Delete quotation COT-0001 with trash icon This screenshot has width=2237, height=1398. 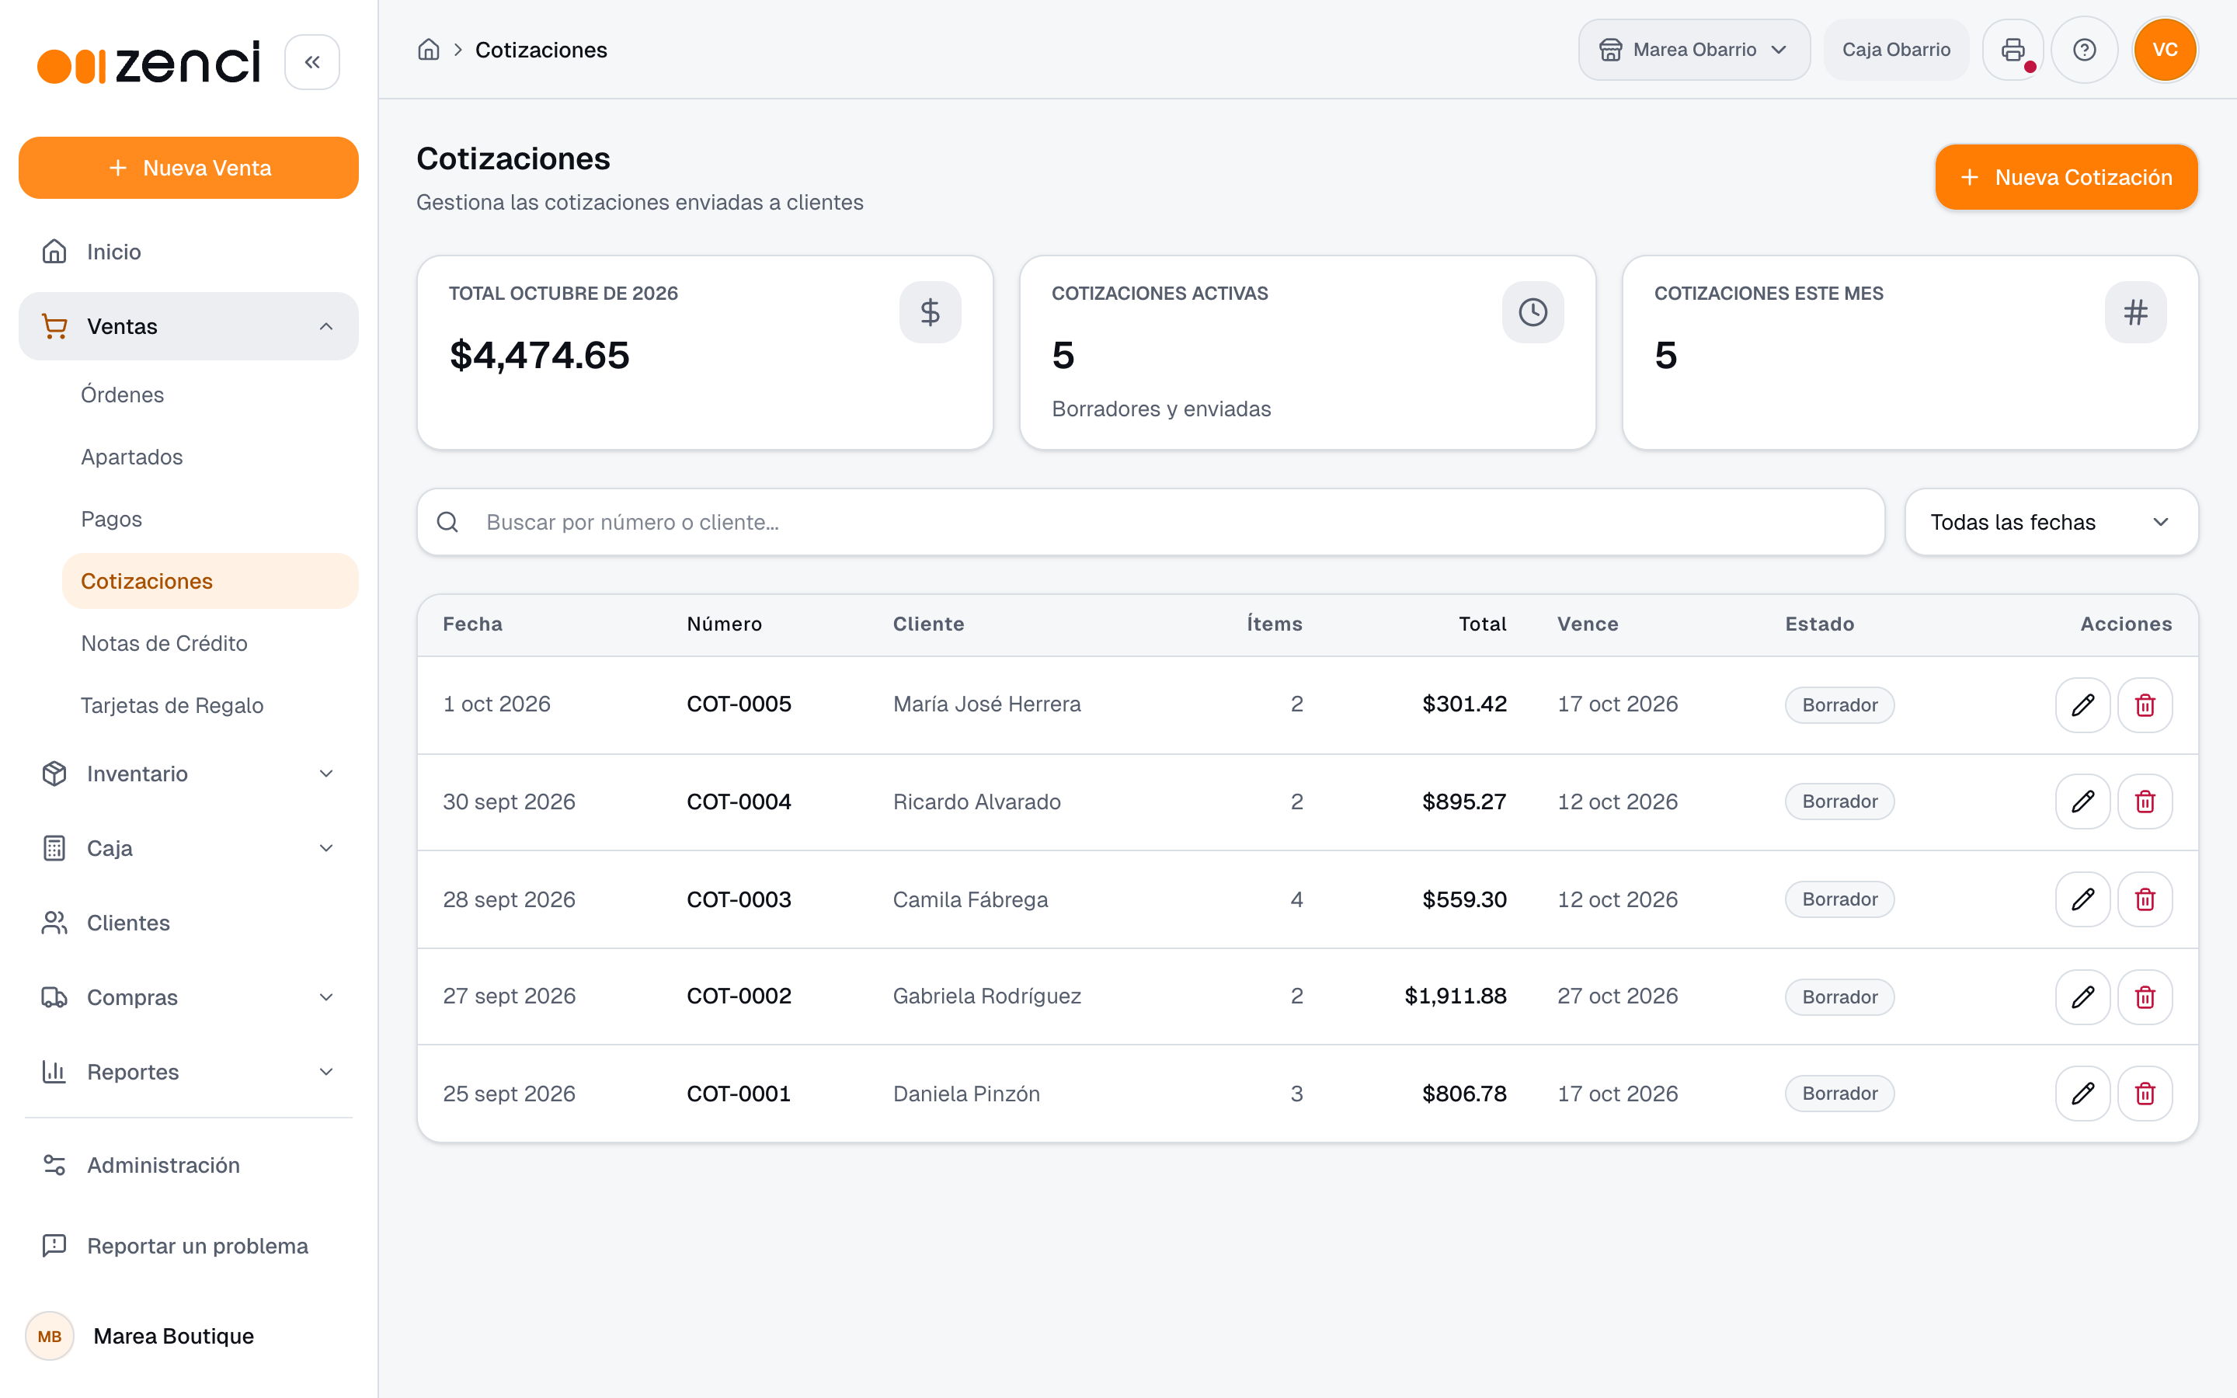pyautogui.click(x=2145, y=1094)
